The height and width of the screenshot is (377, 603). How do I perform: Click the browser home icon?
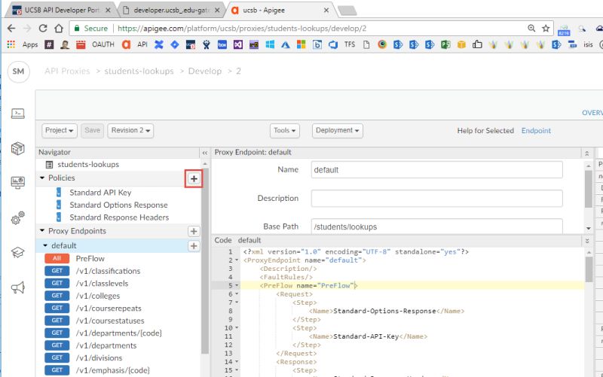pyautogui.click(x=59, y=28)
